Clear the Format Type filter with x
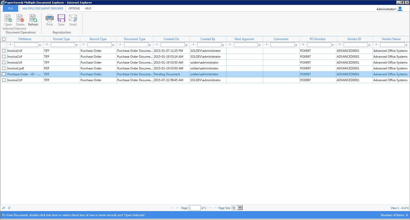Image resolution: width=410 pixels, height=220 pixels. [77, 45]
